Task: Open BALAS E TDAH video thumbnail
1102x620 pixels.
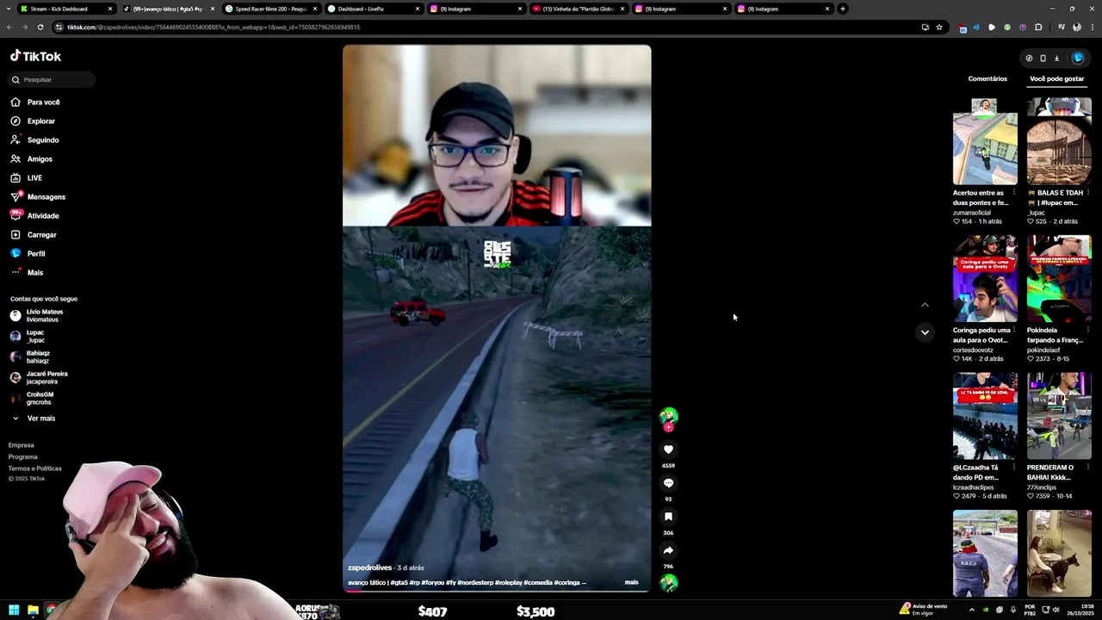Action: 1059,141
